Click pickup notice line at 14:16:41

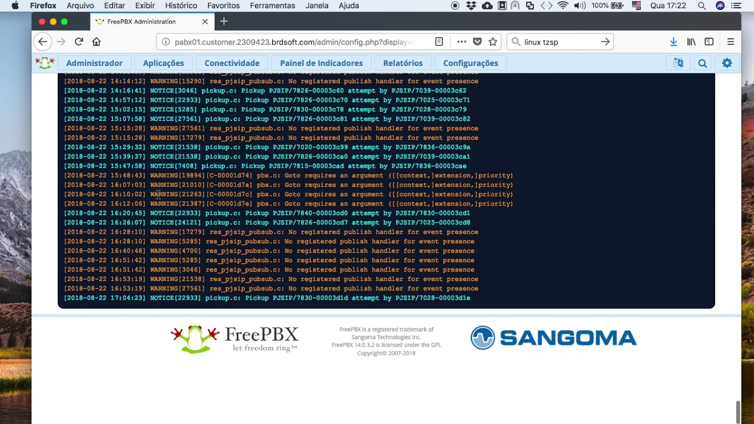tap(265, 91)
